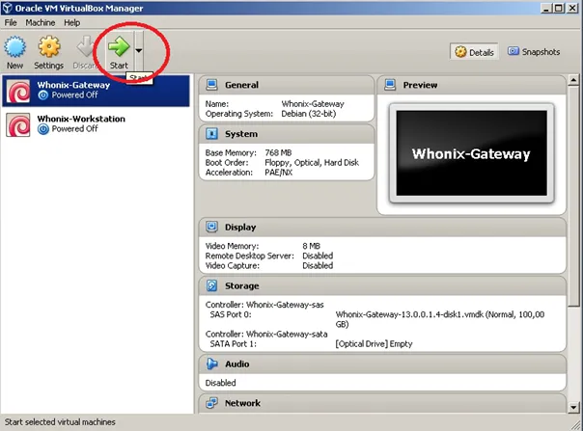This screenshot has width=583, height=431.
Task: Open Settings gear toolbar icon
Action: 49,46
